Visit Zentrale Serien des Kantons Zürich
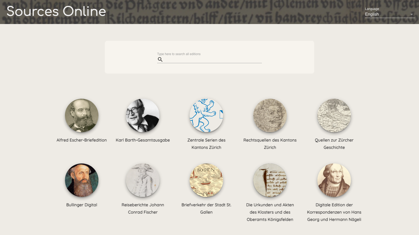Screen dimensions: 419x235 (x=206, y=144)
